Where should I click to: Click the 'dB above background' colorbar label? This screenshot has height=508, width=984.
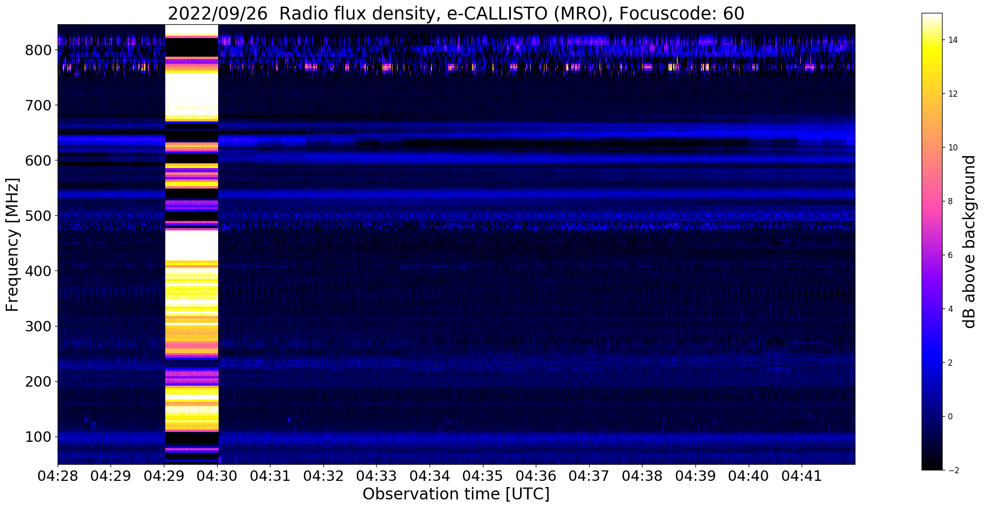[969, 242]
